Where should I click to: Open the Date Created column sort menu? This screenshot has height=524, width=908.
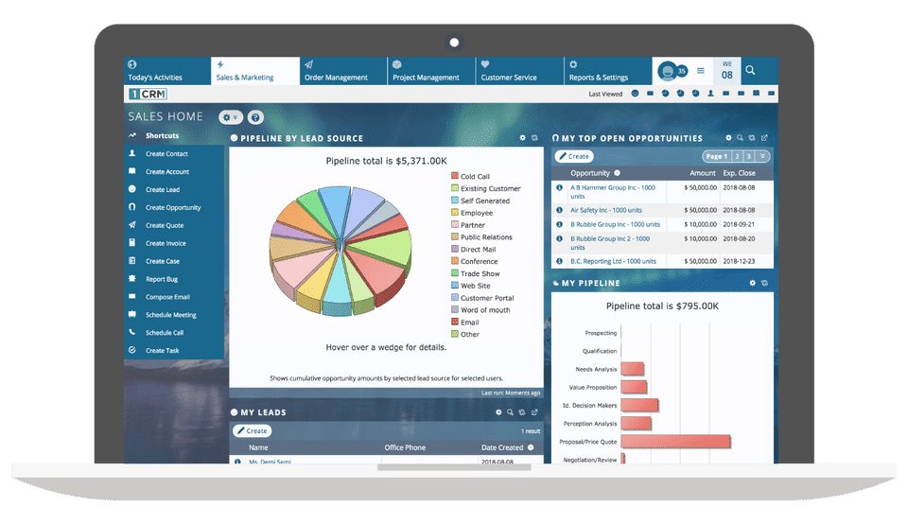coord(531,447)
